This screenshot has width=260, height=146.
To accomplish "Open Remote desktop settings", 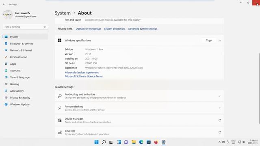I will [x=139, y=108].
